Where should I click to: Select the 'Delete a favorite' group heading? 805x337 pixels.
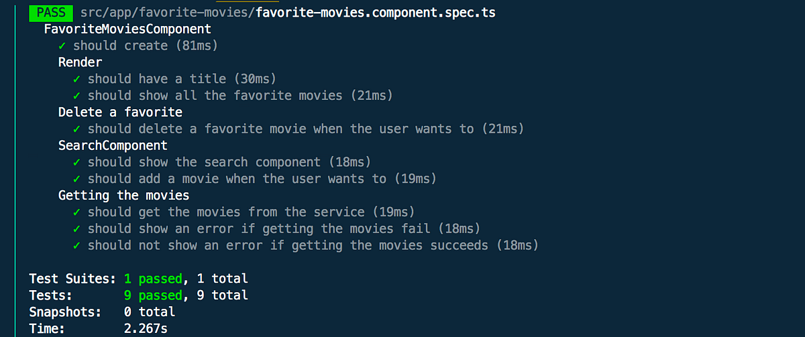pyautogui.click(x=120, y=112)
